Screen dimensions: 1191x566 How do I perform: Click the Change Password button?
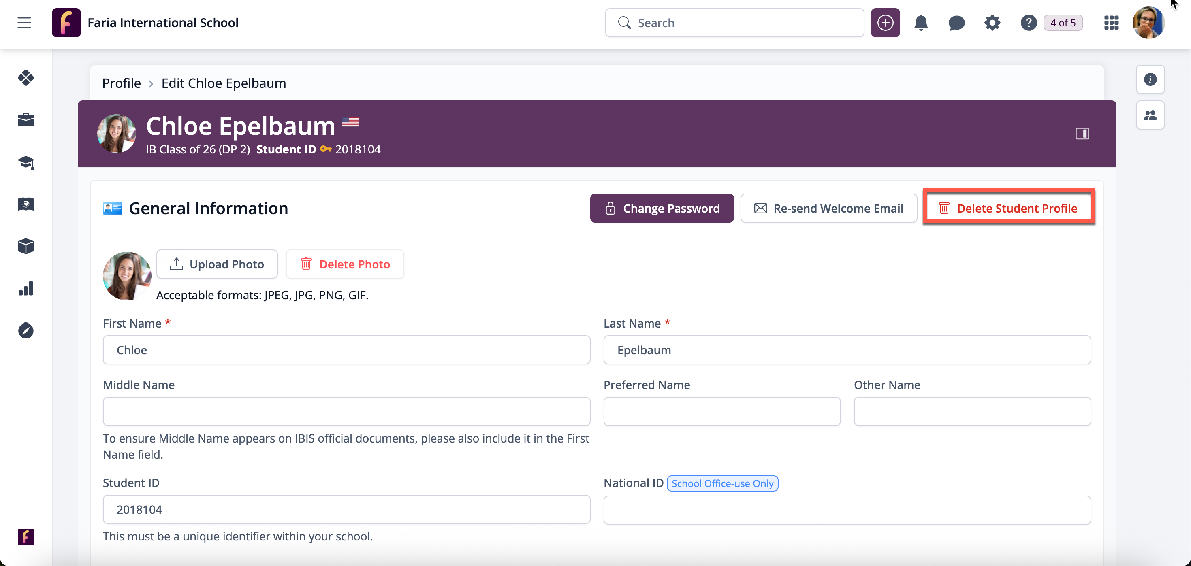pos(662,209)
